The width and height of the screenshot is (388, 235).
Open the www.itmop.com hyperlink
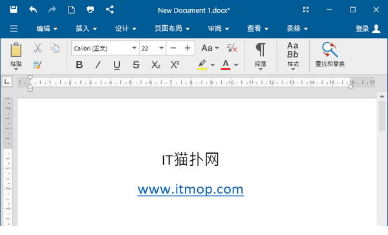point(191,190)
